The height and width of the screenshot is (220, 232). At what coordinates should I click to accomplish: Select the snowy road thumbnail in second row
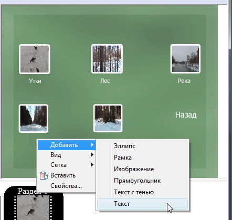[x=34, y=119]
